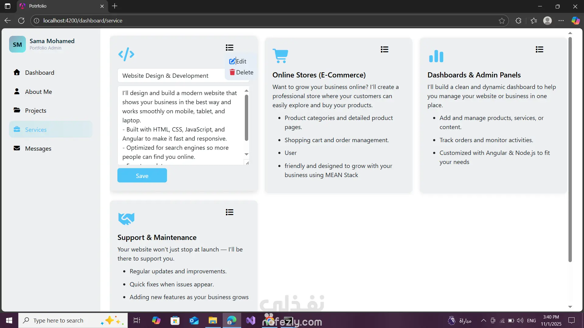
Task: Click the shopping cart service icon
Action: (280, 56)
